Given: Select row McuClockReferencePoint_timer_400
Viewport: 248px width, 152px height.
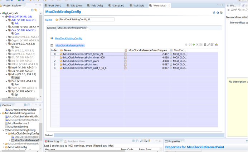Looking at the screenshot, I should tap(119, 57).
